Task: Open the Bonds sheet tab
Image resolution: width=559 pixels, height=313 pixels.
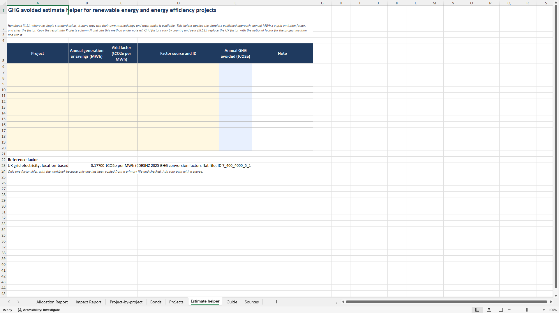Action: [x=156, y=302]
